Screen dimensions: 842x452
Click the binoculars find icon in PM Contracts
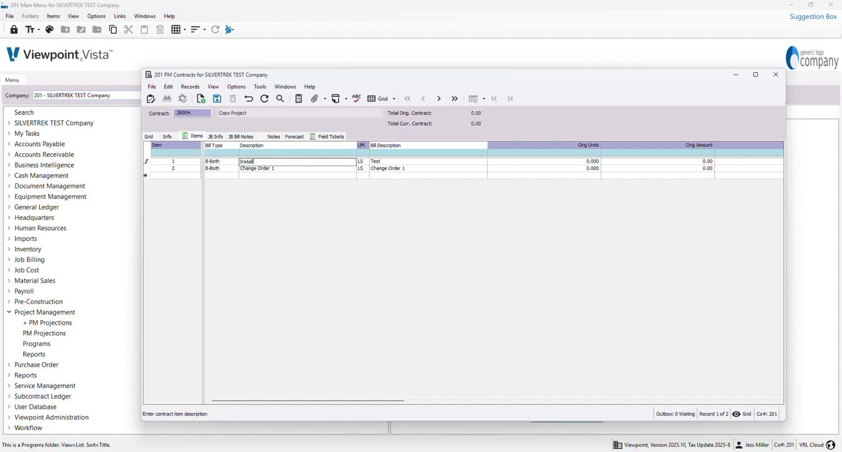[167, 99]
